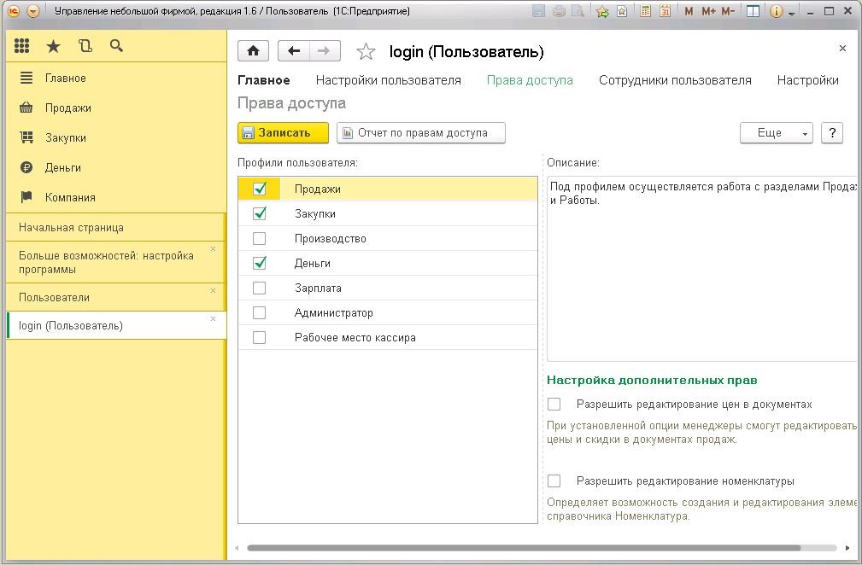The height and width of the screenshot is (565, 862).
Task: Open the main menu round dropdown button
Action: pyautogui.click(x=33, y=11)
